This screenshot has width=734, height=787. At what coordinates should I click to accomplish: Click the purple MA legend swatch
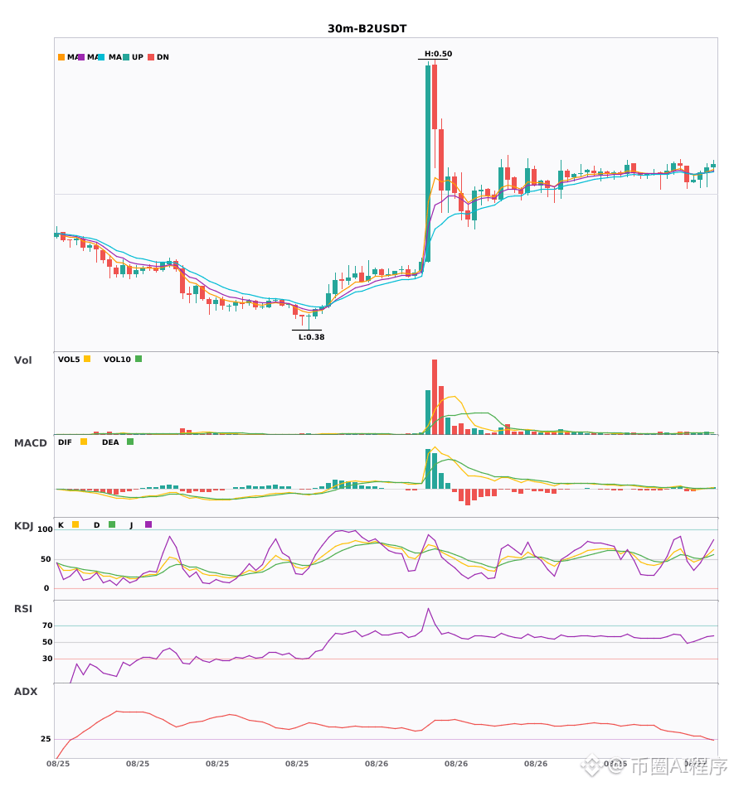[81, 57]
